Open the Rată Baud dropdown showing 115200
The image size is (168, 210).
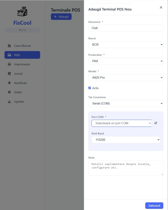click(126, 140)
